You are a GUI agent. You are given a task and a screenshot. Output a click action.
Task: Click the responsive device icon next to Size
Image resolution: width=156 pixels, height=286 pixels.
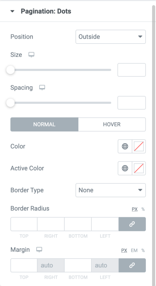click(31, 55)
